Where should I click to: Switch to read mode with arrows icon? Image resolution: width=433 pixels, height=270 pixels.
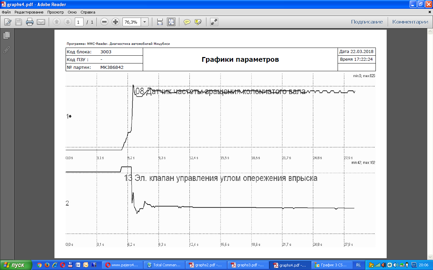coord(214,22)
